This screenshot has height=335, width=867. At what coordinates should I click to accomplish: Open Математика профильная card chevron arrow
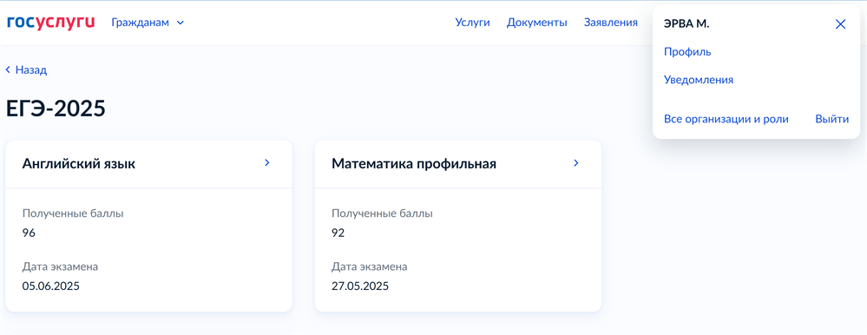[x=576, y=163]
